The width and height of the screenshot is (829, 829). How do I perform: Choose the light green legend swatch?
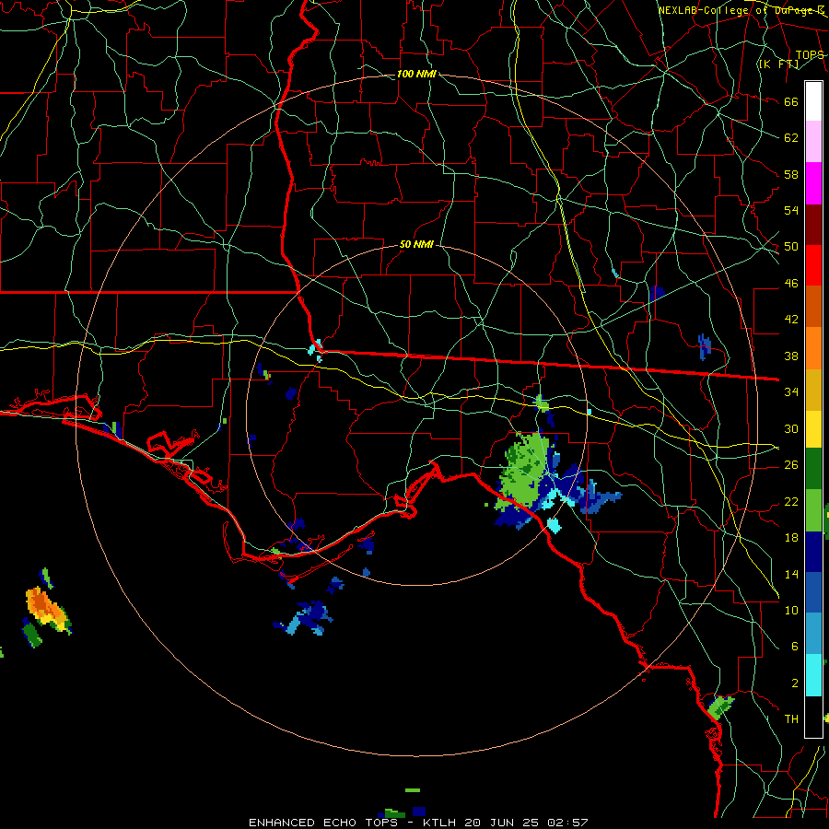click(x=813, y=510)
